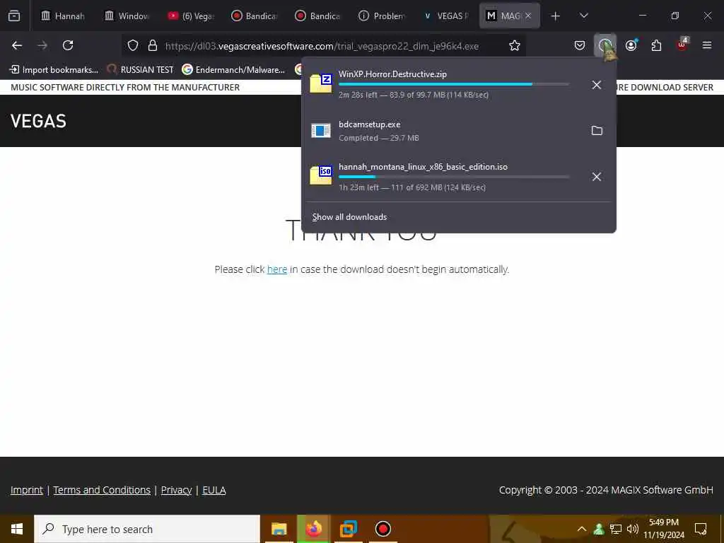The height and width of the screenshot is (543, 724).
Task: Open a new tab with plus button
Action: tap(556, 16)
